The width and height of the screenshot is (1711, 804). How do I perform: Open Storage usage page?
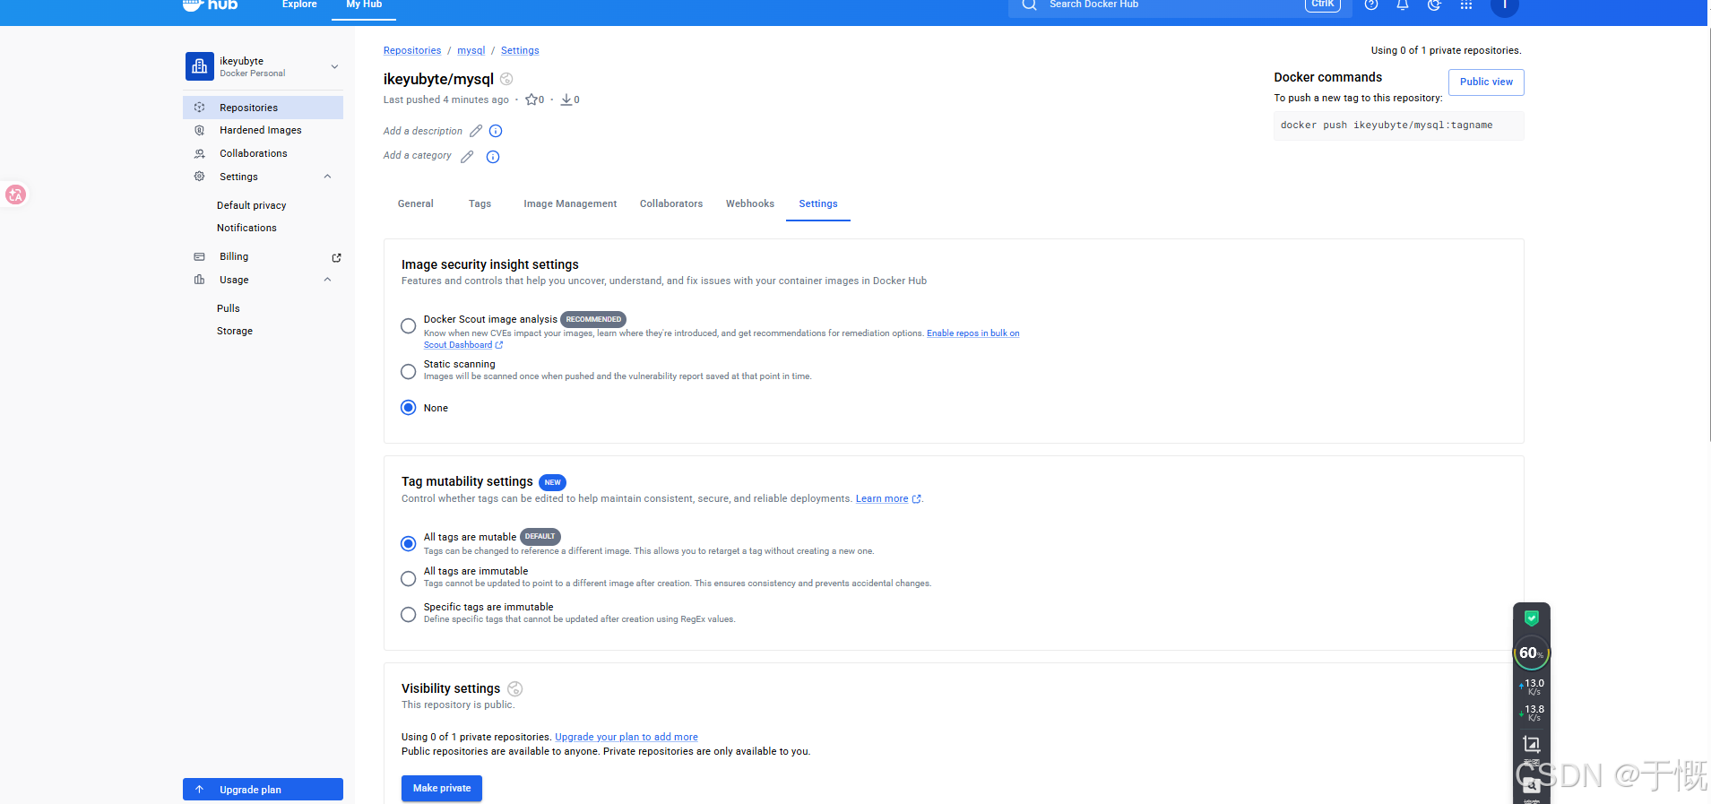(x=235, y=331)
